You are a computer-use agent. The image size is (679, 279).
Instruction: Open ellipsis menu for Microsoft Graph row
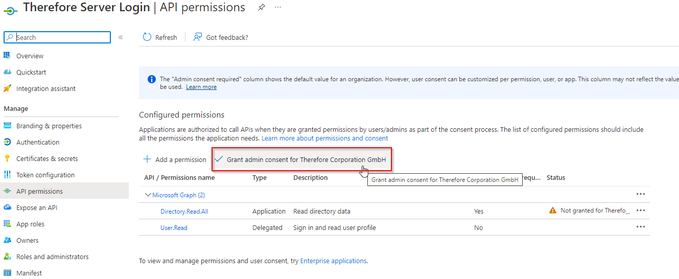(641, 194)
